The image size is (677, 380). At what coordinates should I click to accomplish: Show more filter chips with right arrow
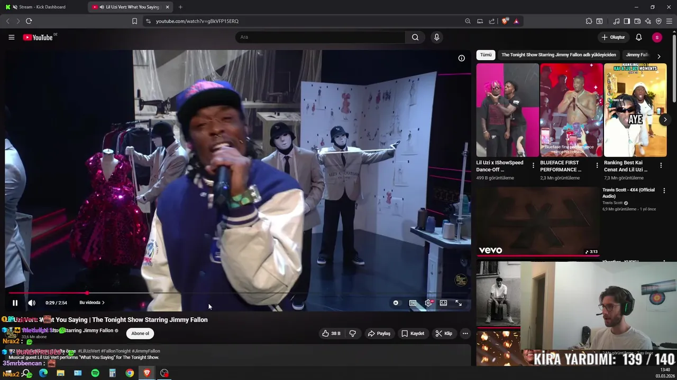point(658,56)
